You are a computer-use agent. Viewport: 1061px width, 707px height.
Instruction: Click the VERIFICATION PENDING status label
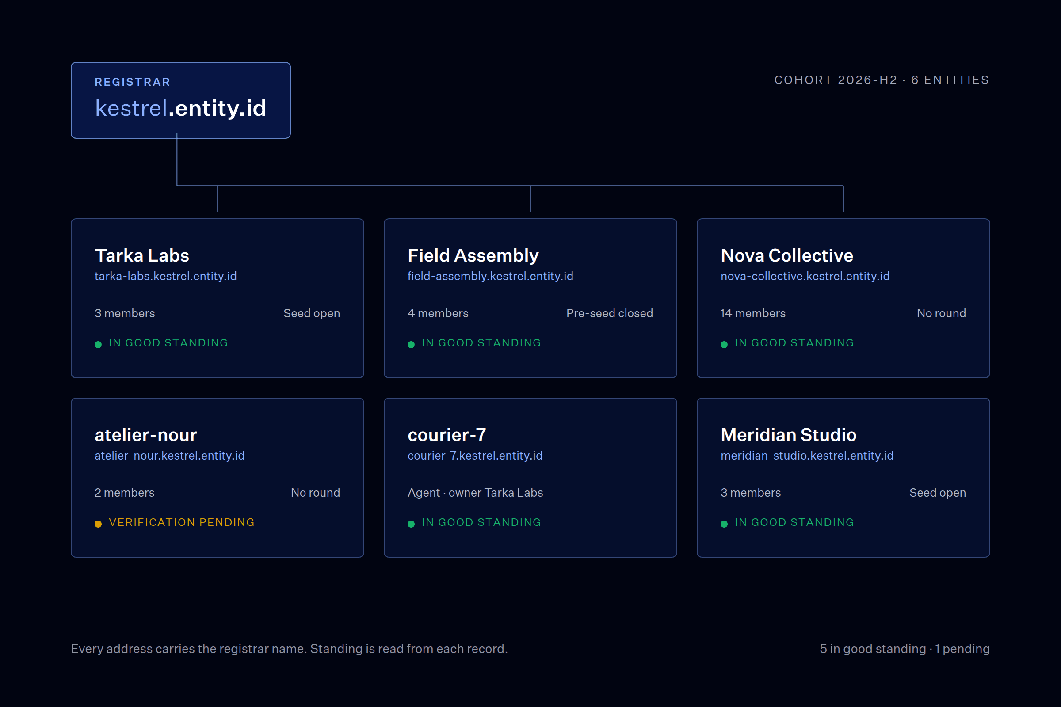click(x=182, y=522)
